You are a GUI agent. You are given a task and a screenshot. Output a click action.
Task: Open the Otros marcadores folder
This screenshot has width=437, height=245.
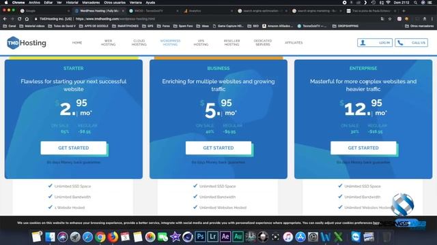(419, 26)
